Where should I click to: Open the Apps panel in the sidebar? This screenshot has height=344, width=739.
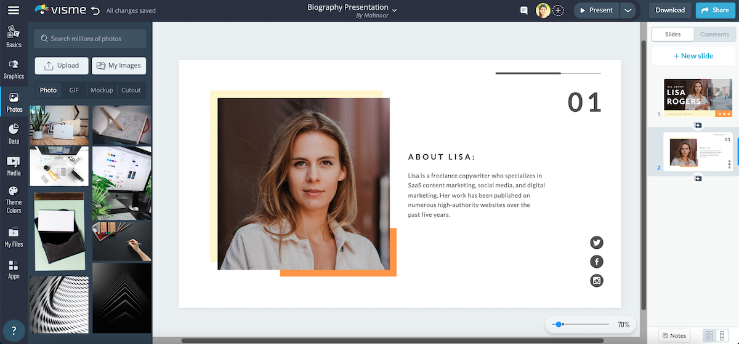(x=14, y=270)
